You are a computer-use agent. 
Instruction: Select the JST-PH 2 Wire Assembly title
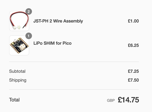[58, 21]
